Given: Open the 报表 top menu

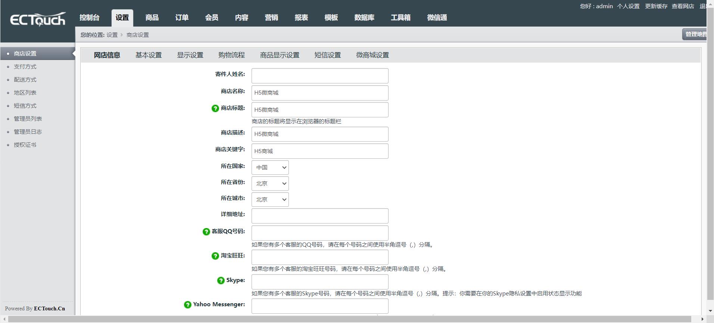Looking at the screenshot, I should coord(301,18).
